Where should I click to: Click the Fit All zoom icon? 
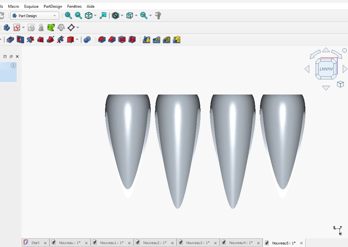click(x=68, y=16)
